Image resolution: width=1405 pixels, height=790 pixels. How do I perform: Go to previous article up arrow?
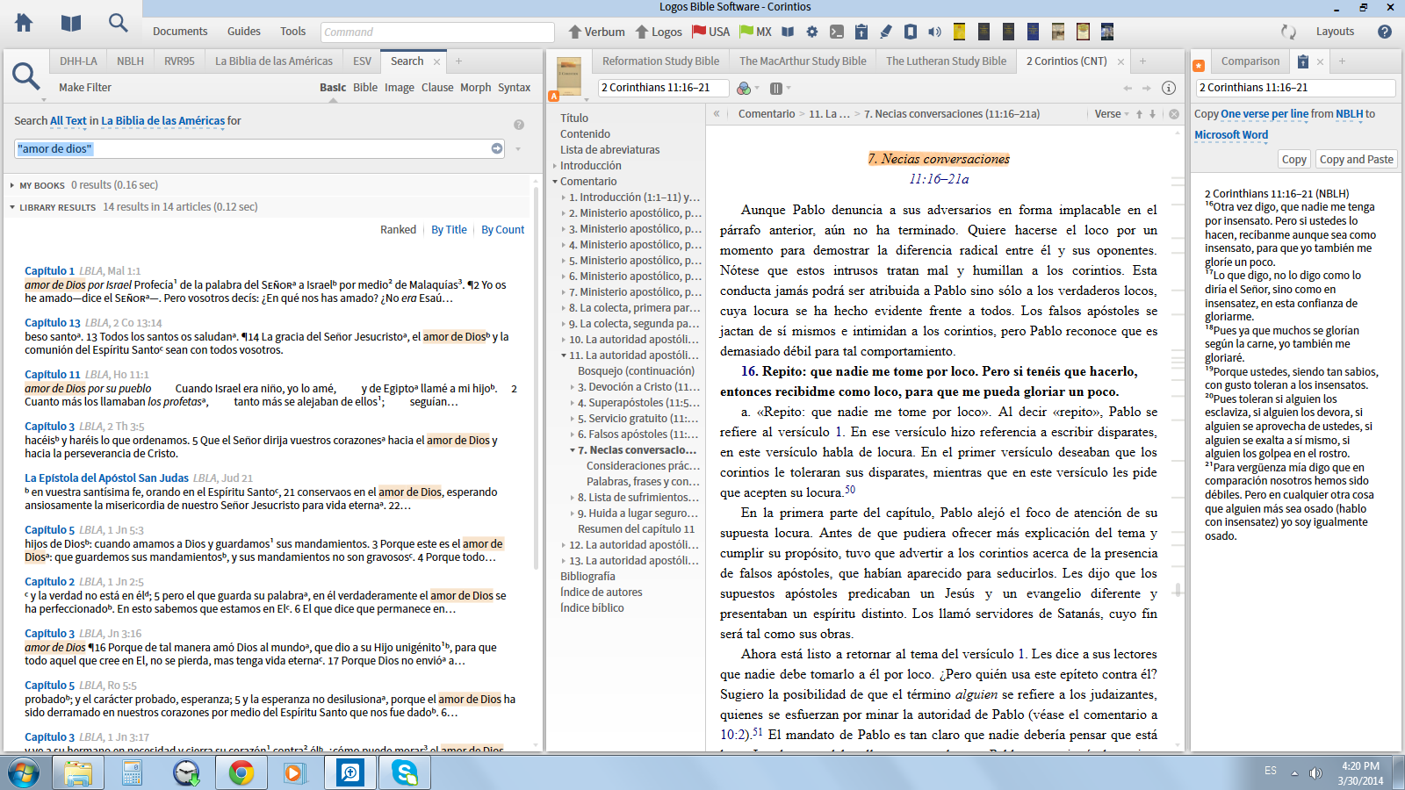pyautogui.click(x=1139, y=114)
